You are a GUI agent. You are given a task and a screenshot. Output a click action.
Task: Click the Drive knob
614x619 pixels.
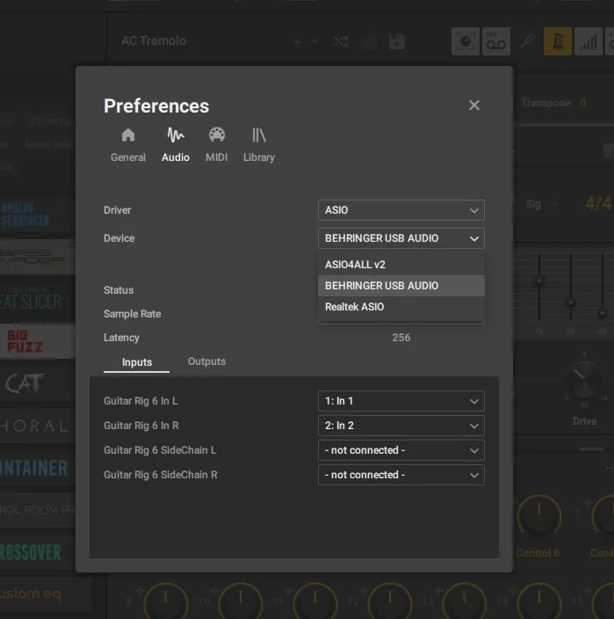click(x=584, y=381)
